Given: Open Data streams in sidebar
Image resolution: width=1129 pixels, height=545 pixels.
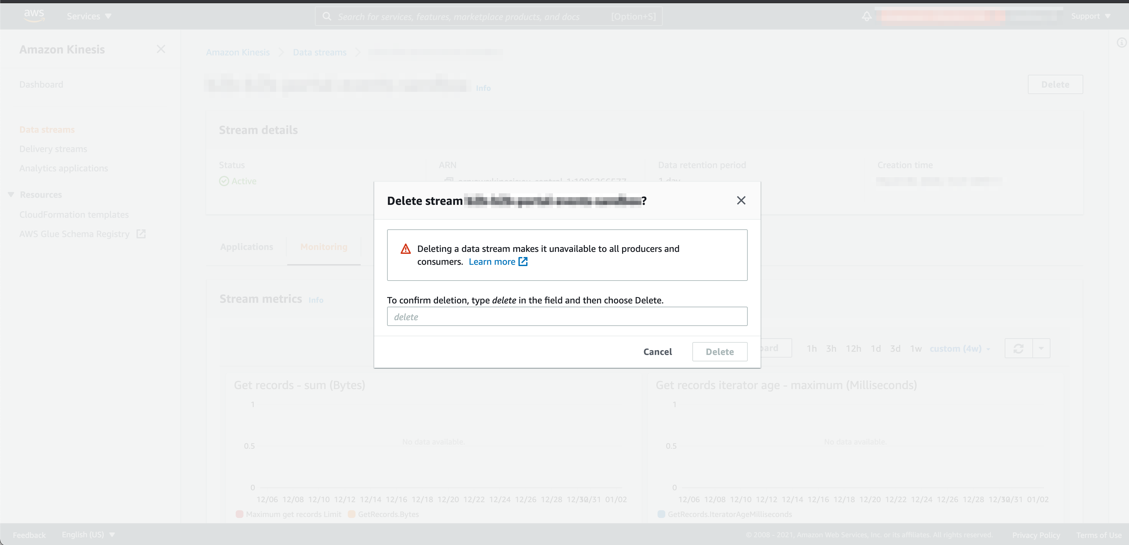Looking at the screenshot, I should click(x=47, y=130).
